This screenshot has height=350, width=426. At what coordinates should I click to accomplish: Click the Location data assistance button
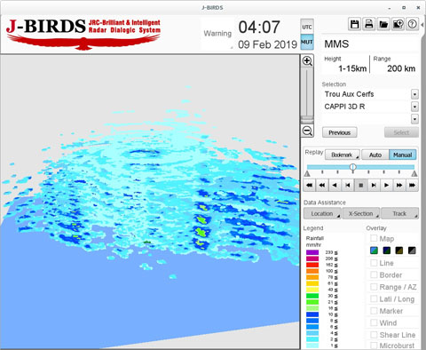point(322,213)
